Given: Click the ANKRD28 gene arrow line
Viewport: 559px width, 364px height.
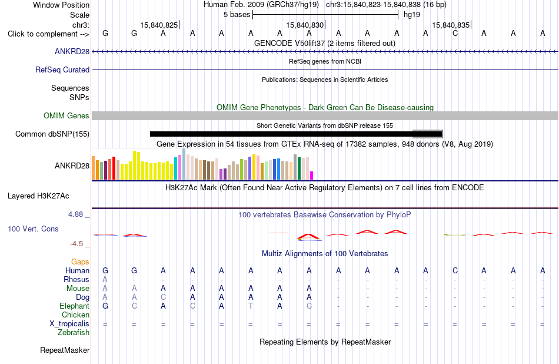Looking at the screenshot, I should 325,52.
